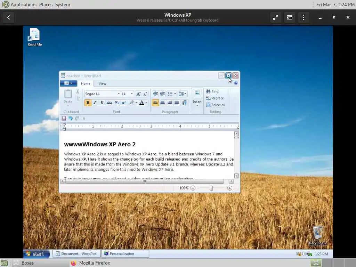The width and height of the screenshot is (356, 267).
Task: Save document with Quick Access floppy icon
Action: (x=64, y=119)
